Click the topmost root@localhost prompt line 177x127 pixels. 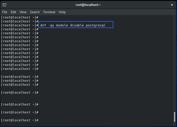point(20,17)
